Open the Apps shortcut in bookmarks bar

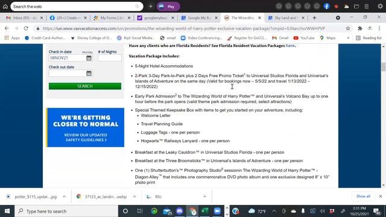pos(12,38)
